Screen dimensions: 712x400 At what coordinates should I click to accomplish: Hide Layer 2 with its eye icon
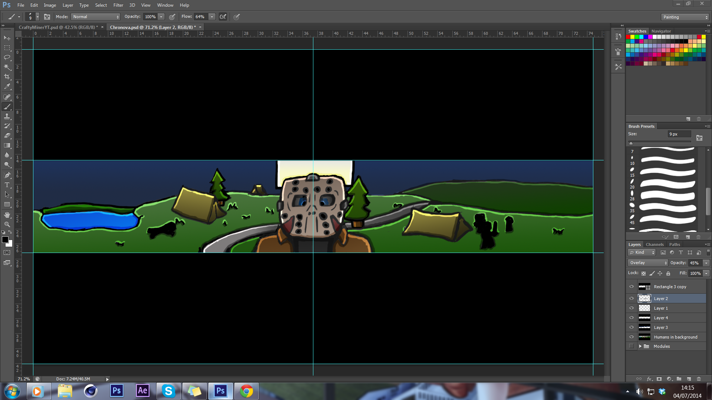[x=632, y=298]
